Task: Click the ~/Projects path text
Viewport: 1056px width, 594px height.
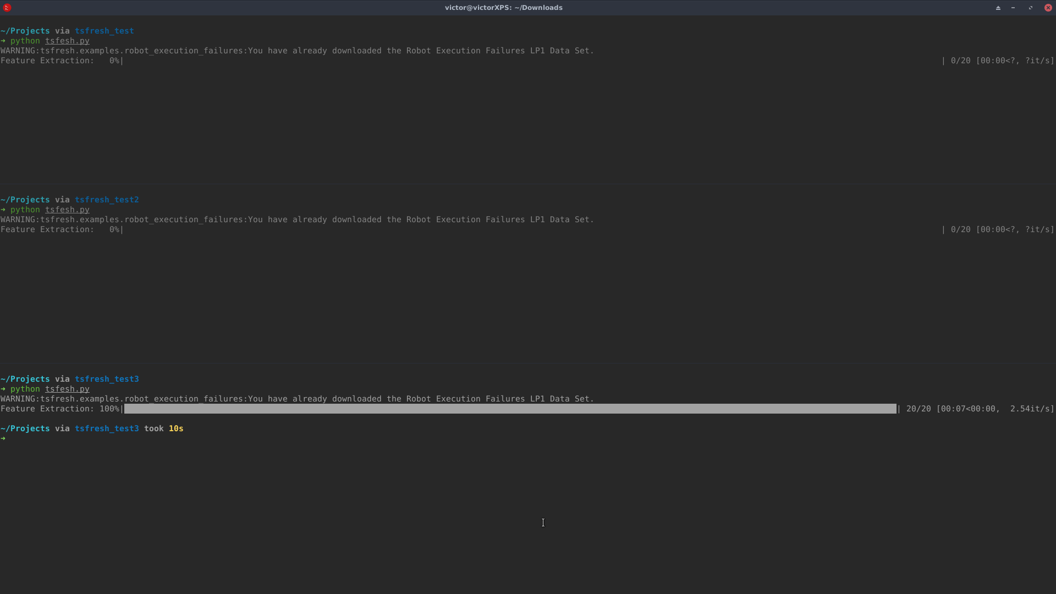Action: pyautogui.click(x=25, y=31)
